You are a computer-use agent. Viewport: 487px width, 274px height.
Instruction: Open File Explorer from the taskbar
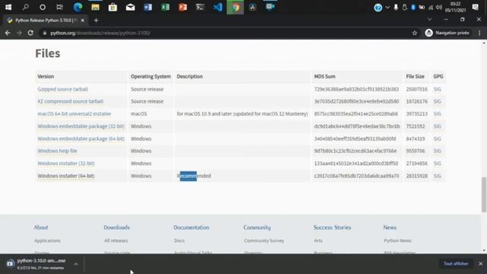pos(95,7)
